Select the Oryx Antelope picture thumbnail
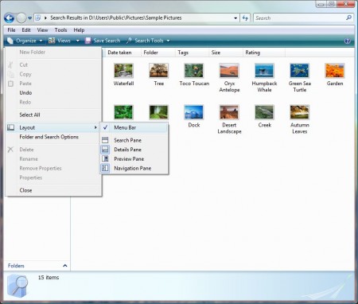 [229, 71]
